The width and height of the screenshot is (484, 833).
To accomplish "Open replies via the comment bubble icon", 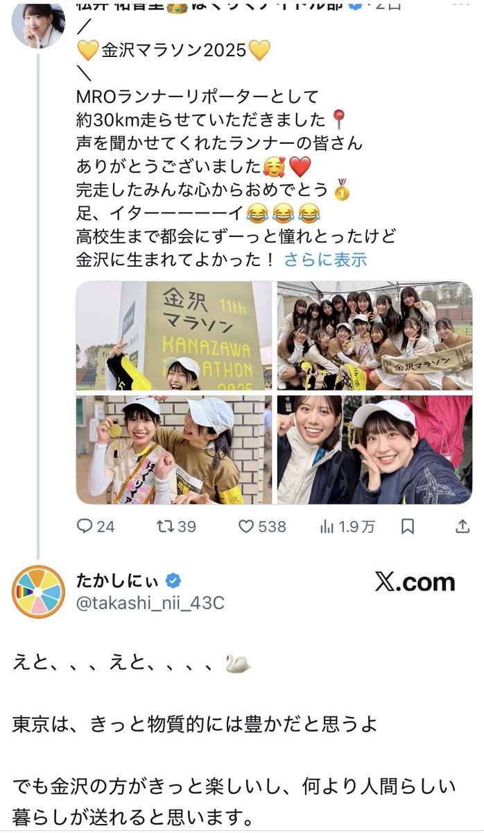I will 85,526.
